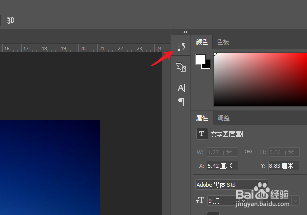Image resolution: width=307 pixels, height=215 pixels.
Task: Edit the Y position field 8.83 厘米
Action: click(x=284, y=166)
